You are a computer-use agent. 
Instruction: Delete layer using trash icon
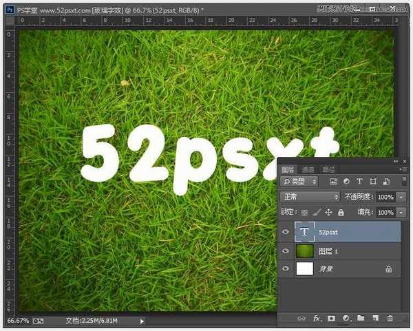pos(390,318)
